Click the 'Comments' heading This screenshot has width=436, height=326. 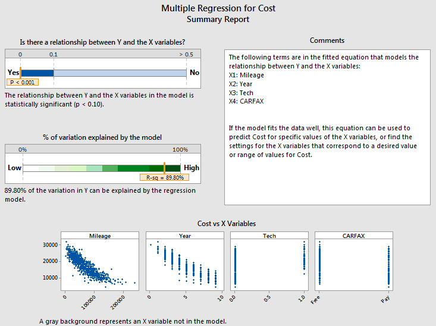tap(327, 40)
